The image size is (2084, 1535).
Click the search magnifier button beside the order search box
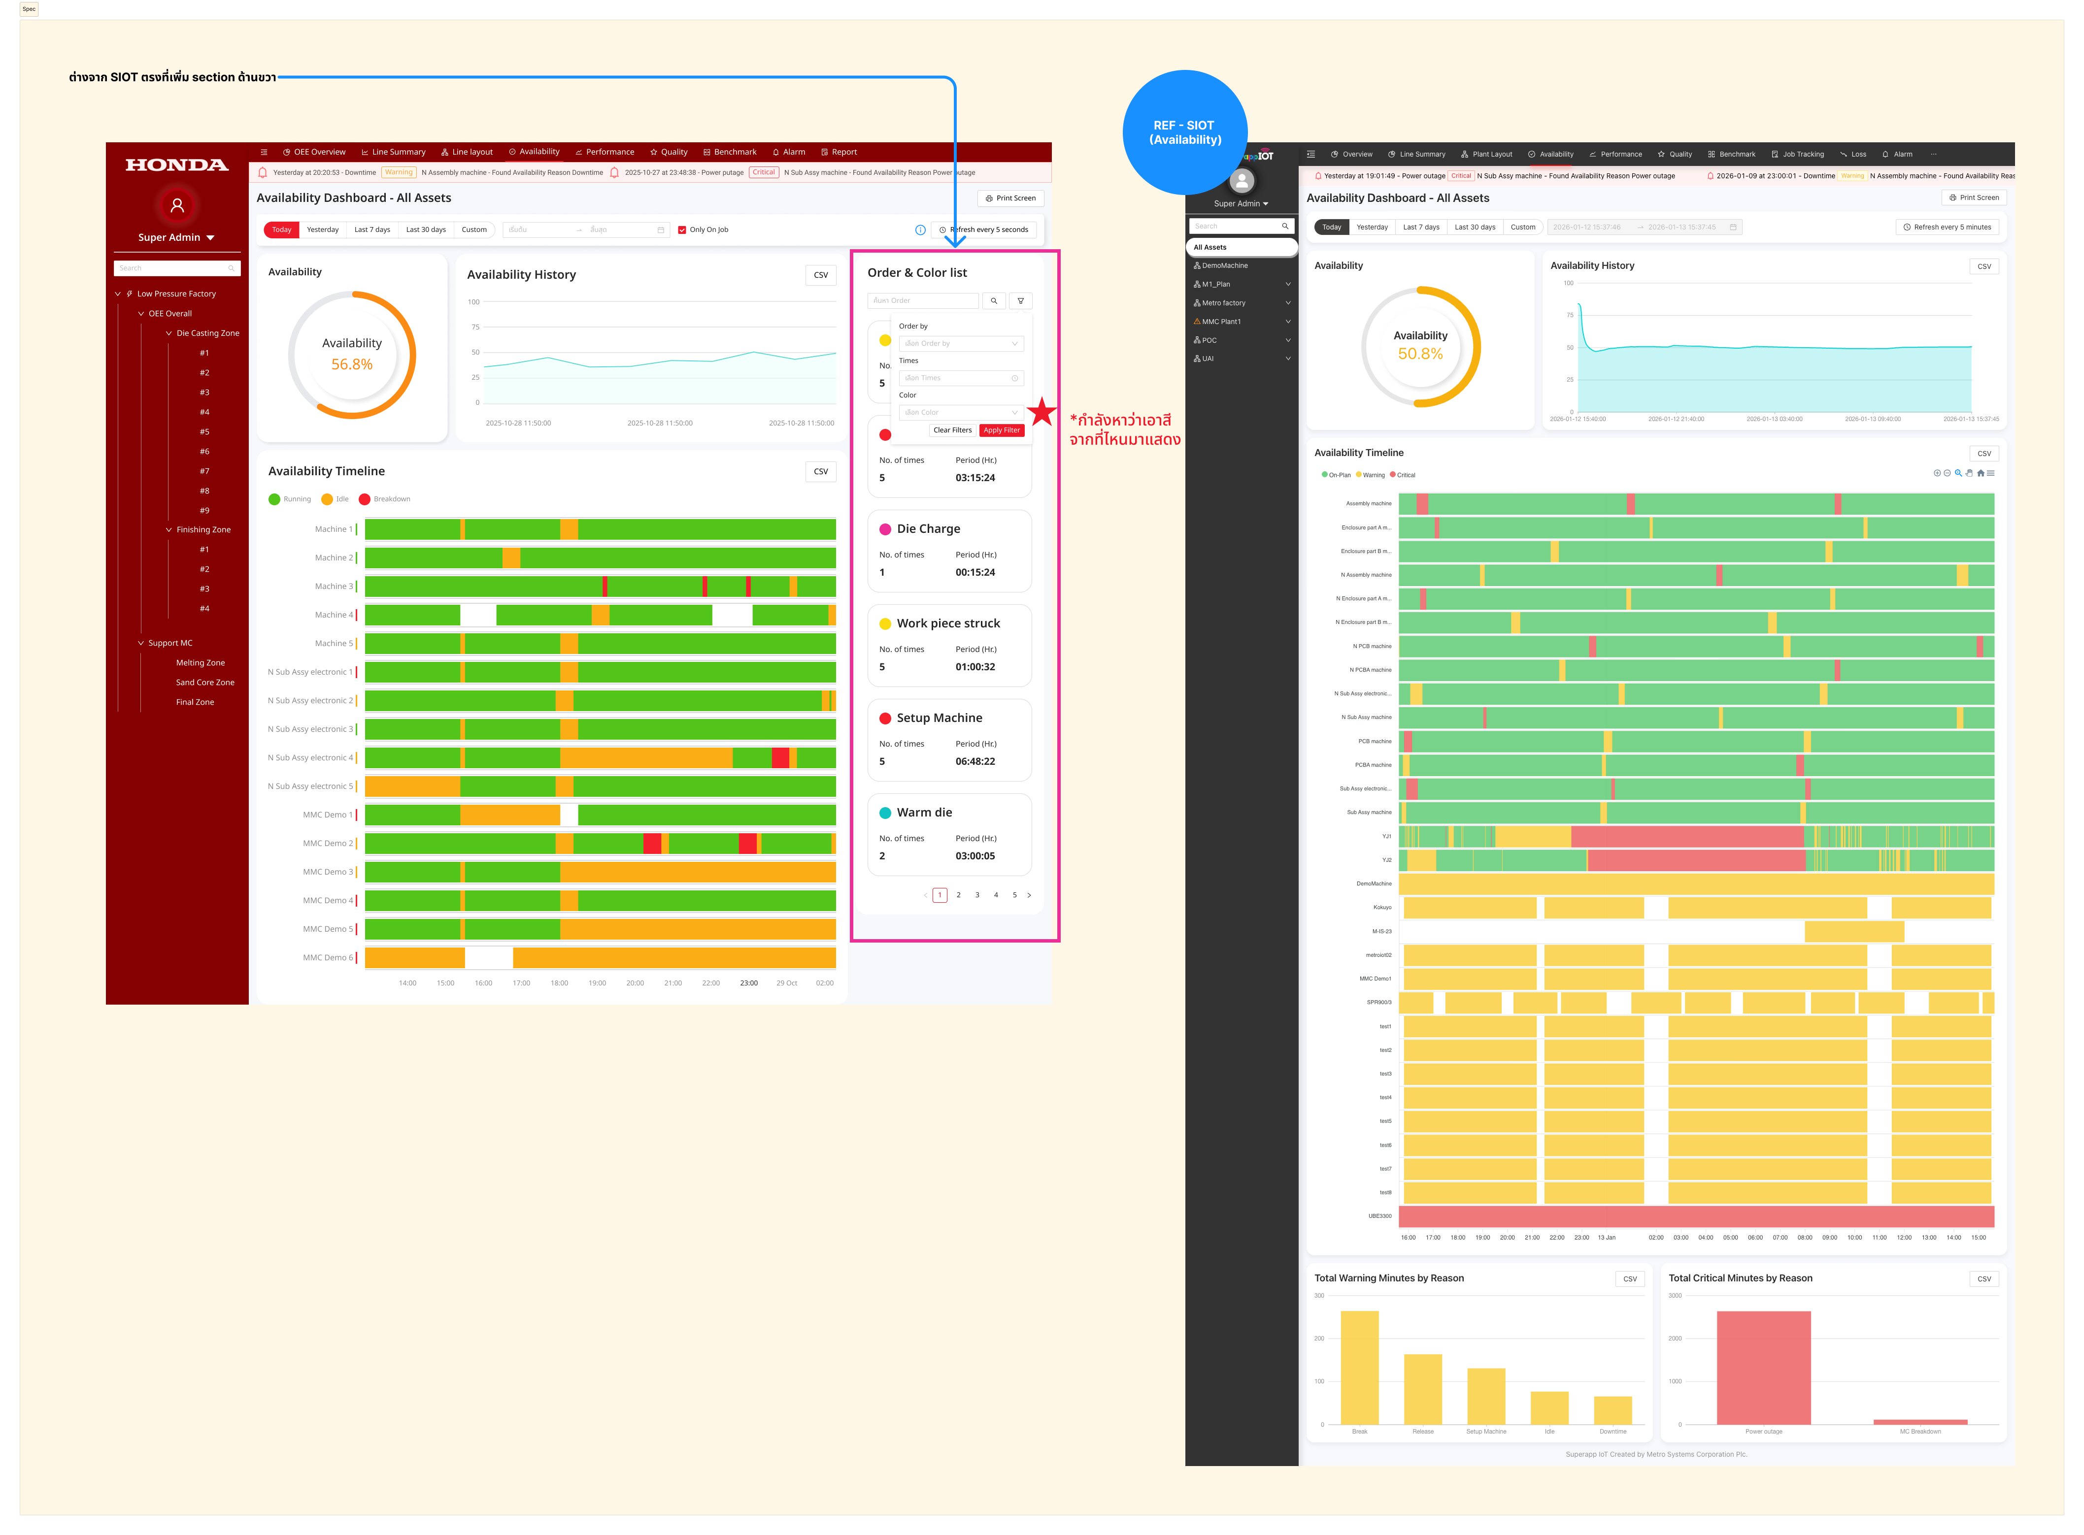[x=994, y=301]
